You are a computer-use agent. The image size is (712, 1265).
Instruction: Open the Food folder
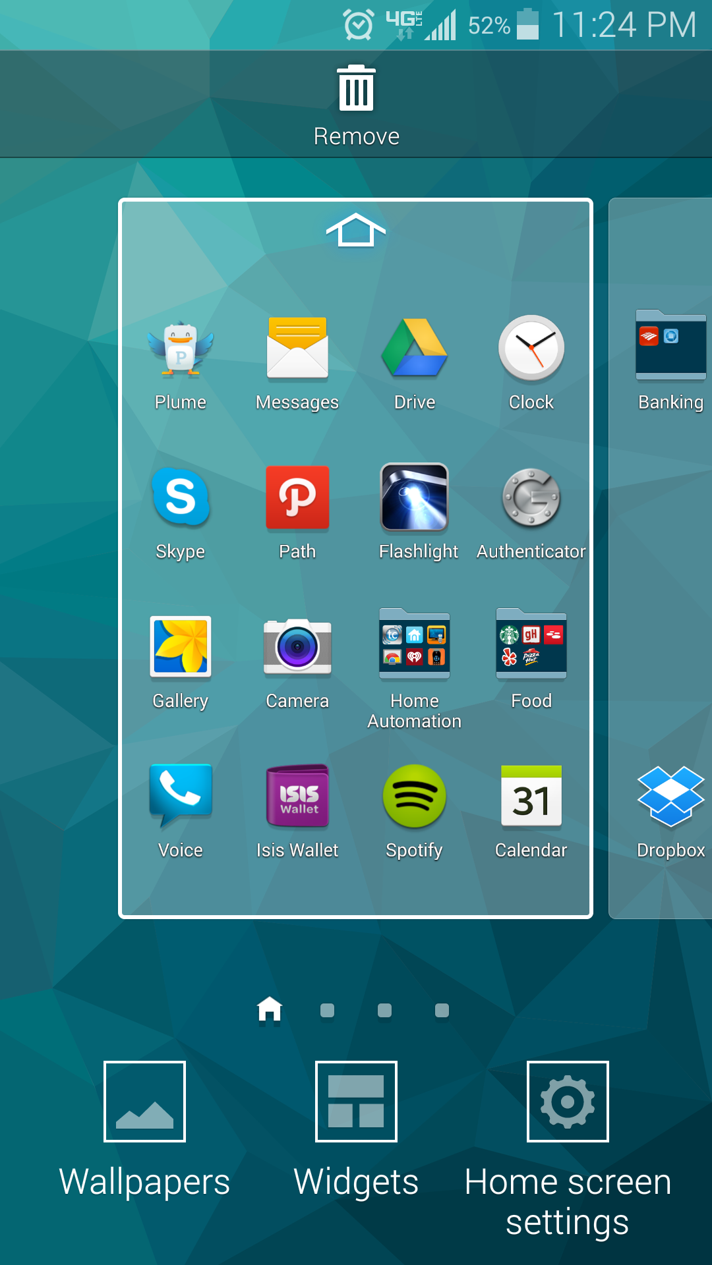tap(531, 644)
